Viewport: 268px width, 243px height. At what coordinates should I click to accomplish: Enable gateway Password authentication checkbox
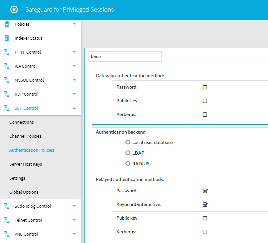[x=205, y=87]
